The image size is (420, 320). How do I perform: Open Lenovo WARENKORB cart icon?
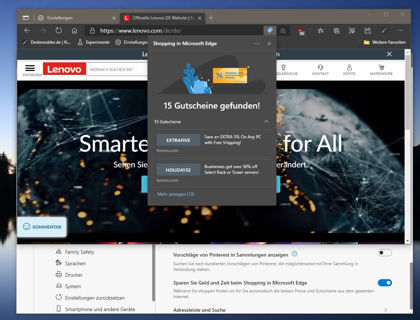(x=381, y=70)
